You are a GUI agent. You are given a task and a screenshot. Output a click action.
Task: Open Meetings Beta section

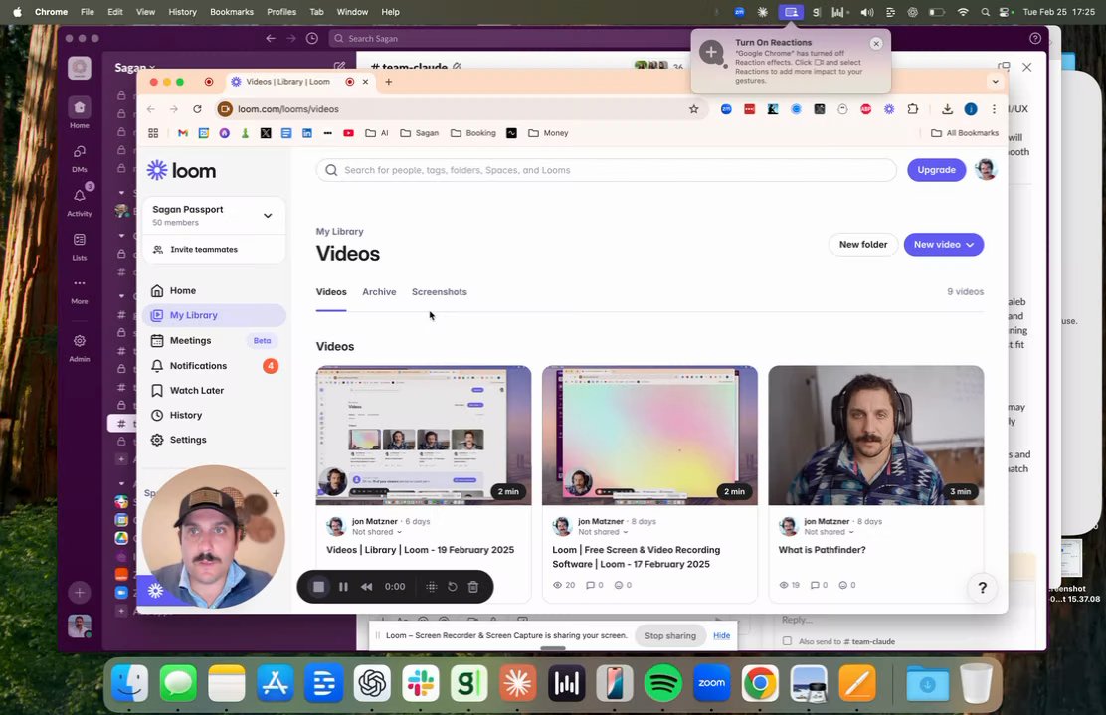(x=215, y=340)
